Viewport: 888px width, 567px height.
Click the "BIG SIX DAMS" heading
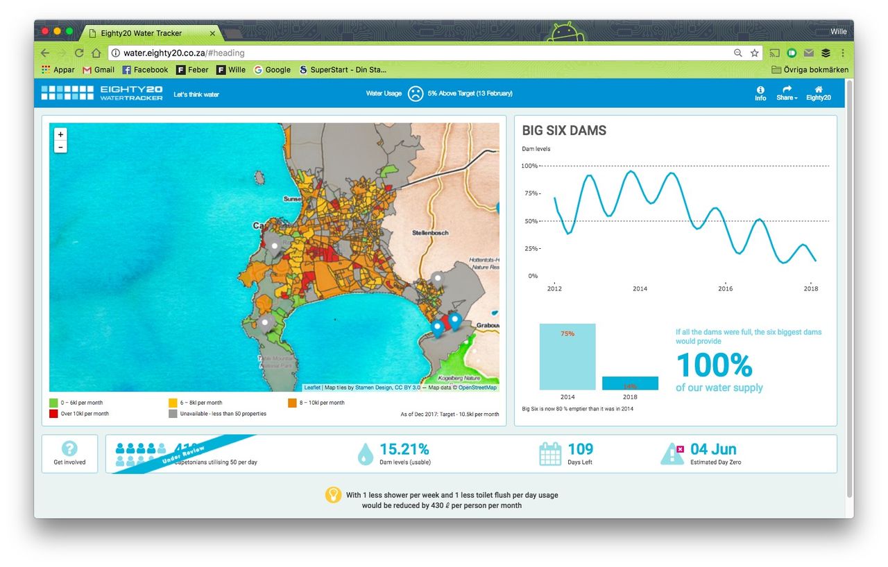pyautogui.click(x=564, y=130)
